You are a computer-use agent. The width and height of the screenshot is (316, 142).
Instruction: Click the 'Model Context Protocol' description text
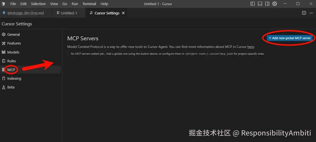pyautogui.click(x=161, y=47)
